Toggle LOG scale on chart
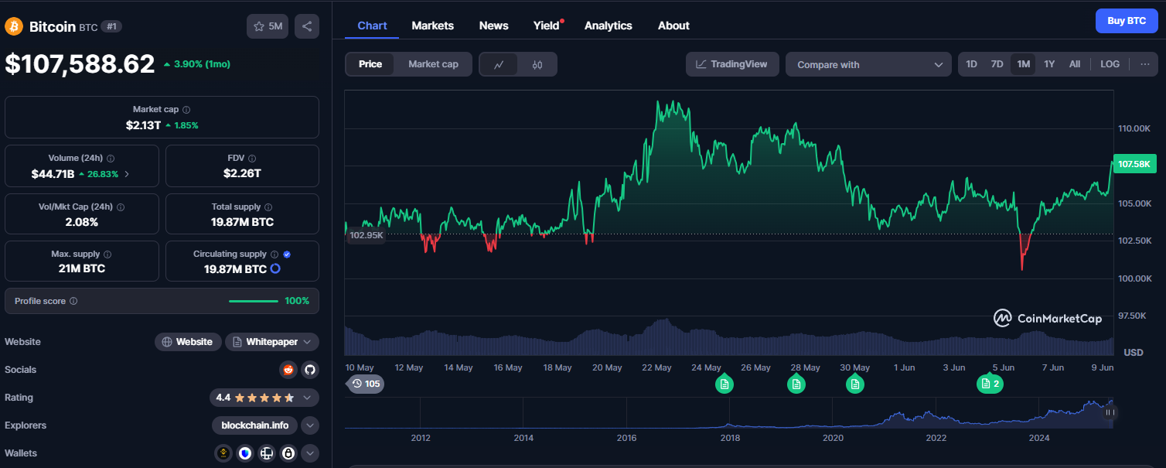Viewport: 1166px width, 468px height. point(1110,64)
